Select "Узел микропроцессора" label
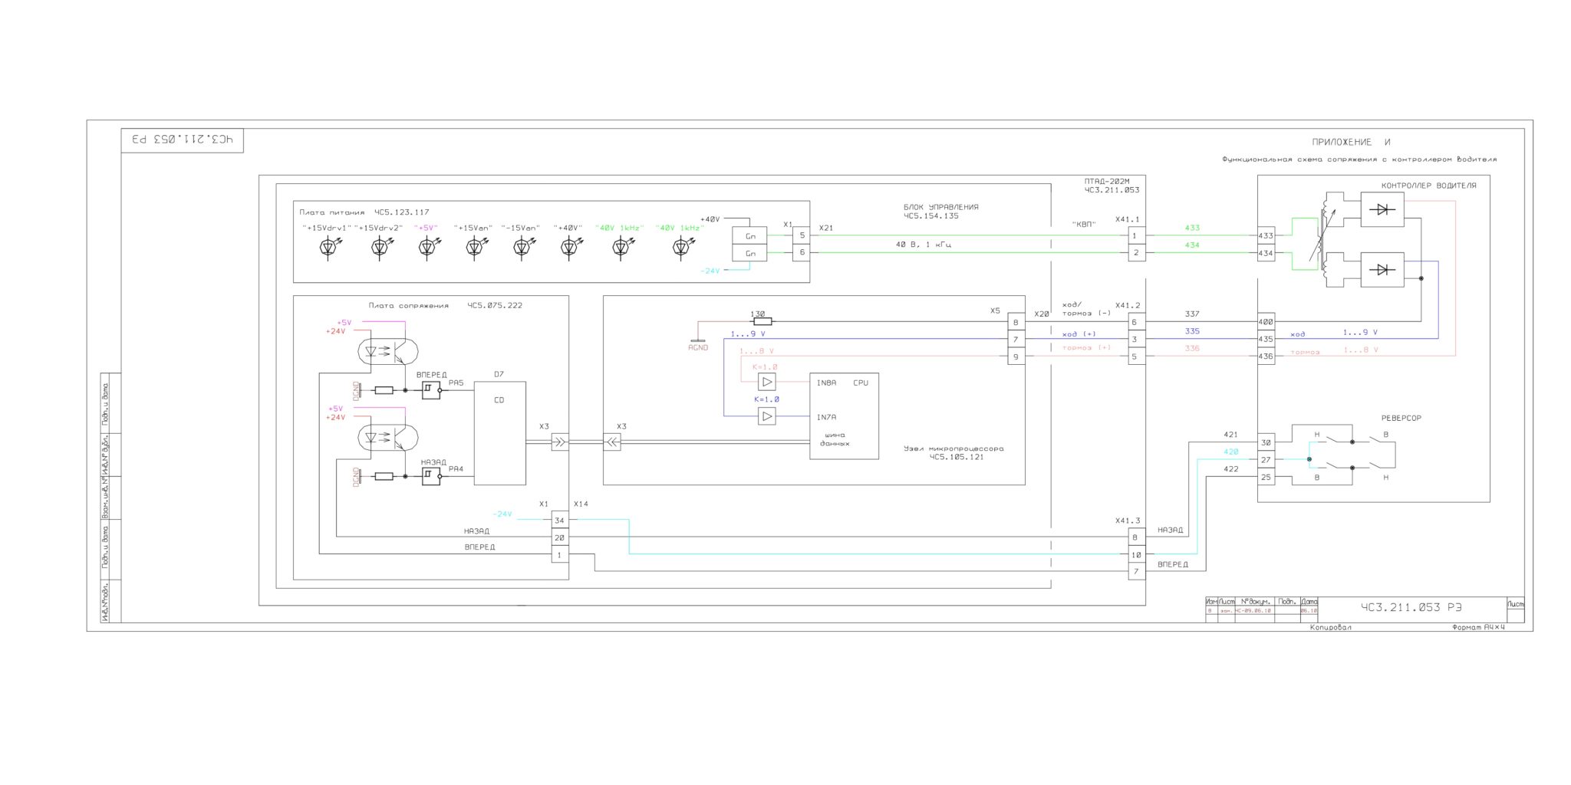Screen dimensions: 1571x785 coord(953,448)
